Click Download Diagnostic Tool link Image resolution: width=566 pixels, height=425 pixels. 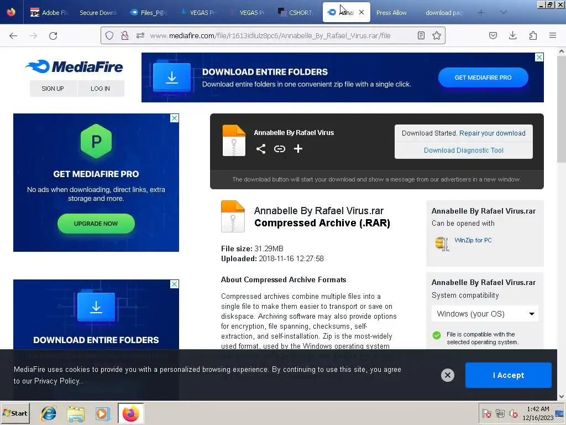[464, 151]
